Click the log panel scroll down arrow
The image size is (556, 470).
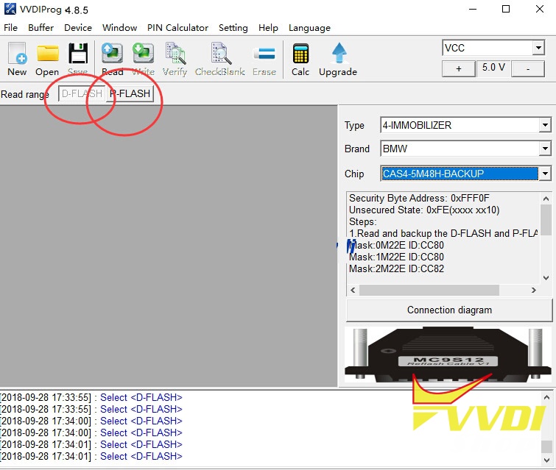pos(546,460)
